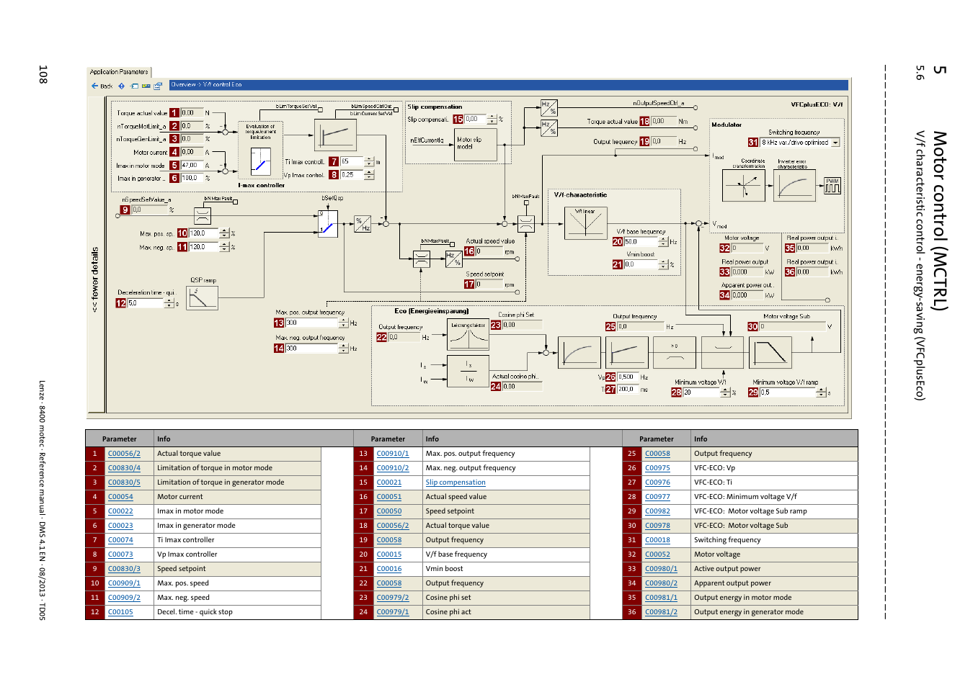Click the Eco Vp/Ti controller curve block
Viewport: 973px width, 687px height.
click(x=626, y=353)
